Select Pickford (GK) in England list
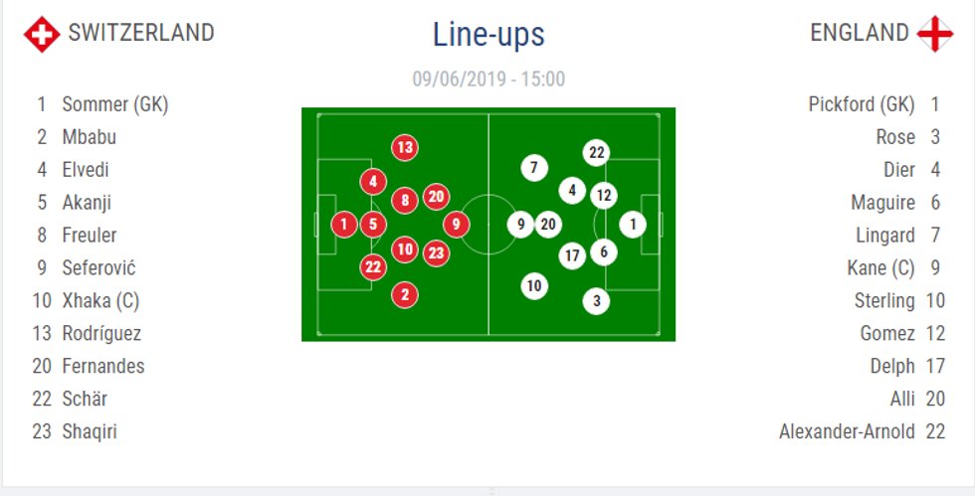 [862, 104]
